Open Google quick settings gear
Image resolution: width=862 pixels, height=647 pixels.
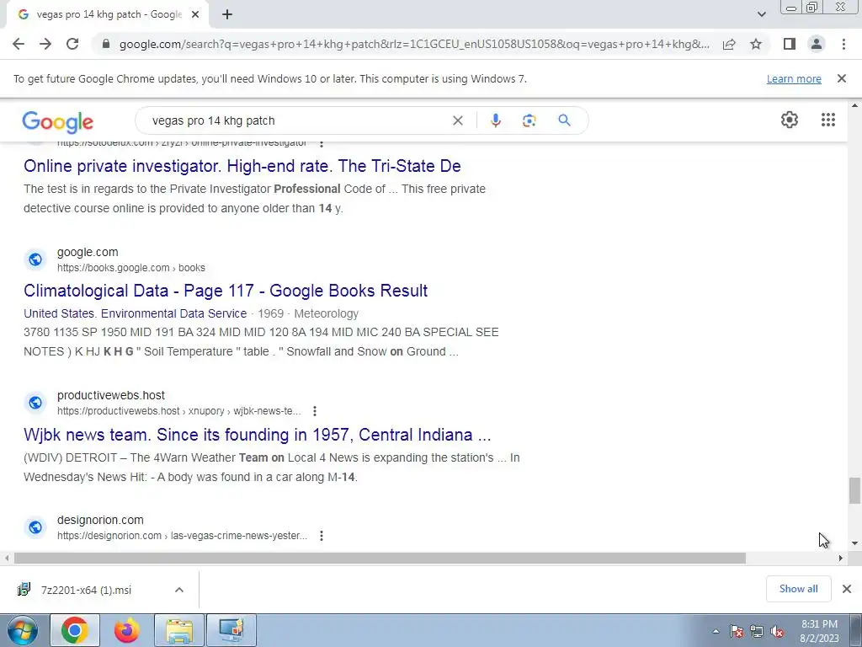790,120
